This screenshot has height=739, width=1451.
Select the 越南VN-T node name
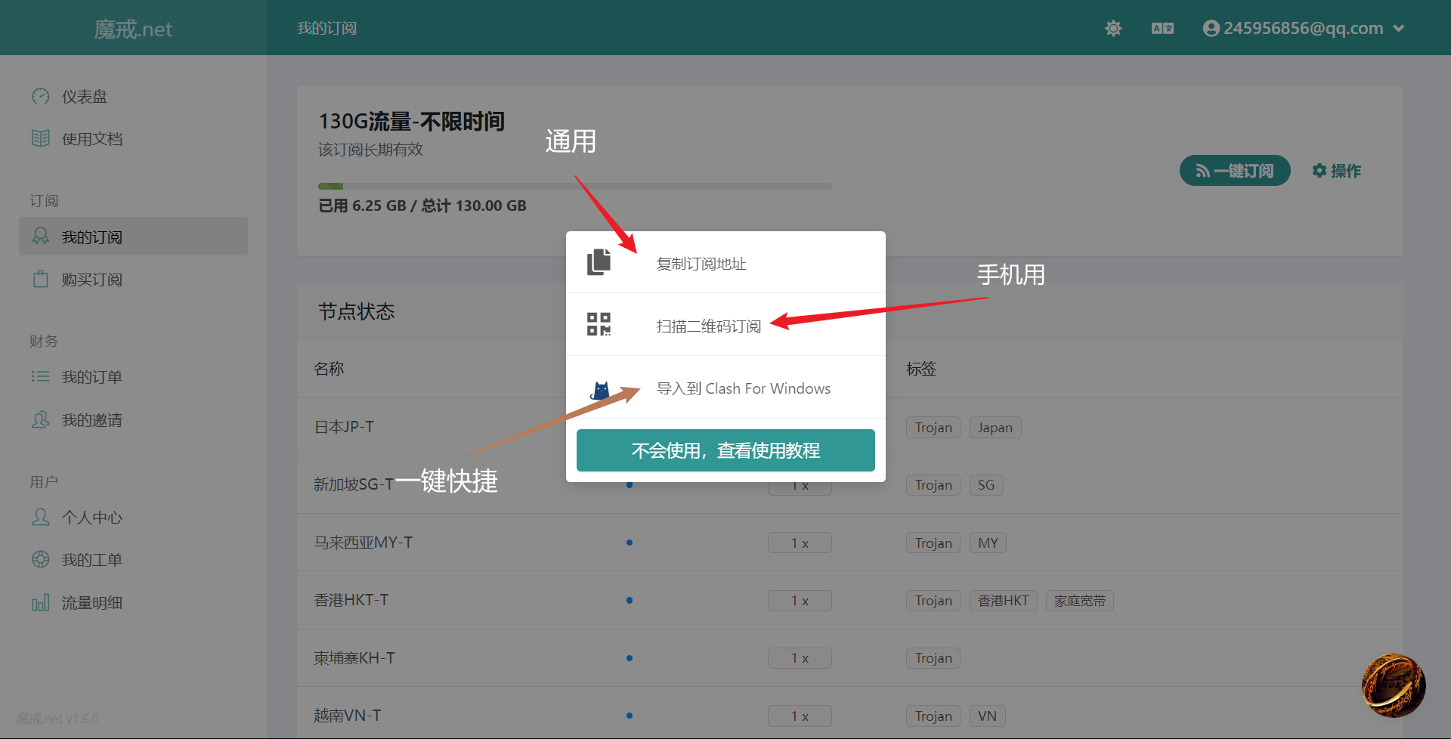(348, 716)
